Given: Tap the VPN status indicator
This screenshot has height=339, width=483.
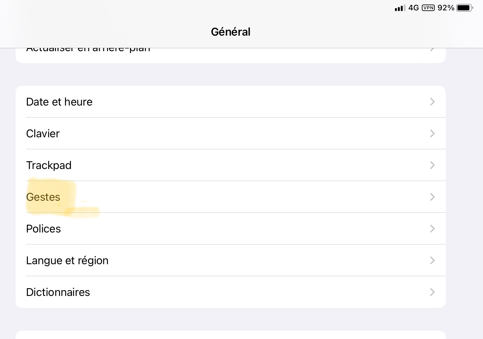Looking at the screenshot, I should [428, 8].
